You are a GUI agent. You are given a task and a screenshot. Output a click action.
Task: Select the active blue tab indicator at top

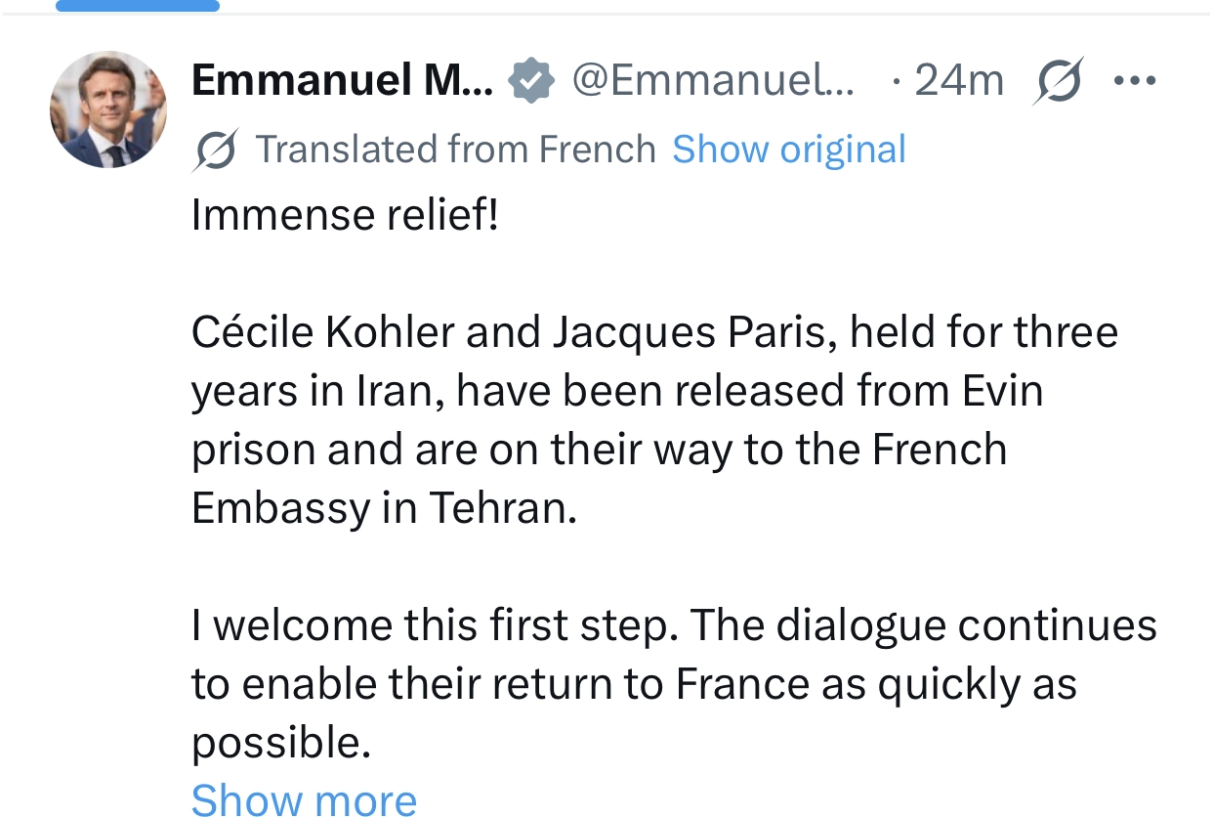pyautogui.click(x=138, y=6)
